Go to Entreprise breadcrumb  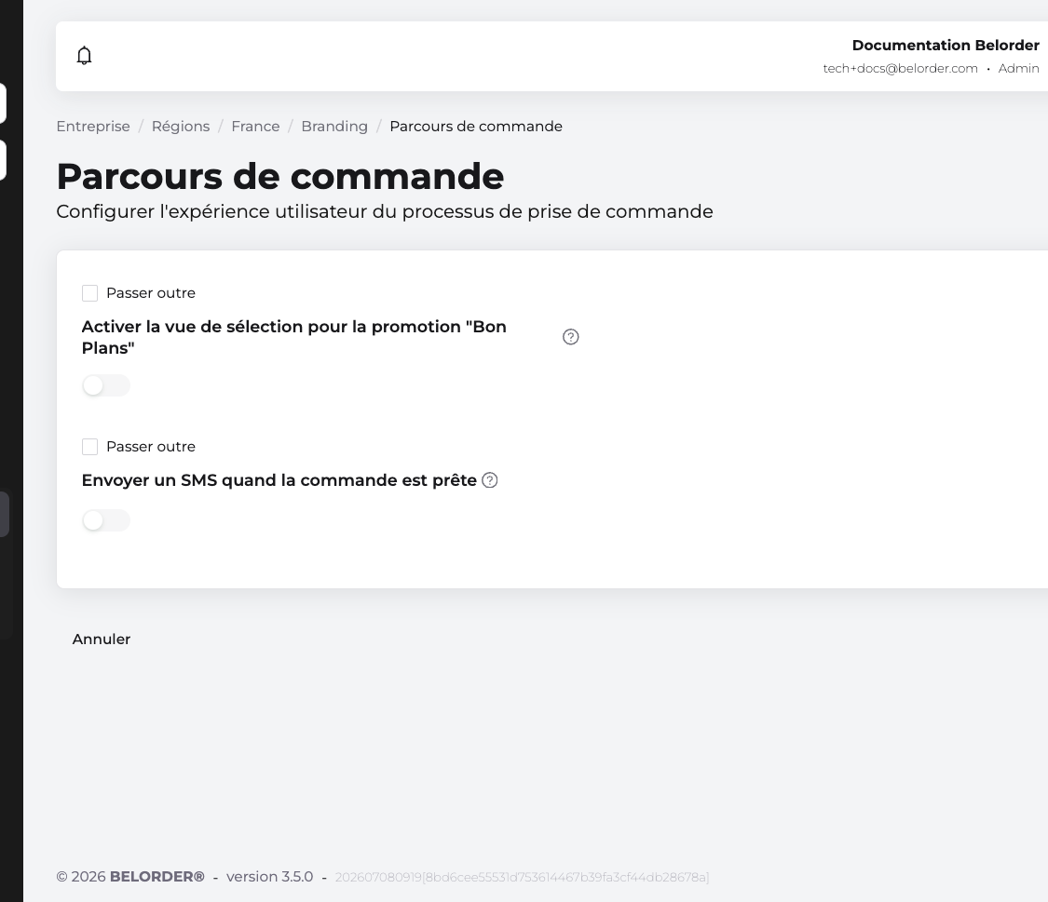(x=93, y=127)
